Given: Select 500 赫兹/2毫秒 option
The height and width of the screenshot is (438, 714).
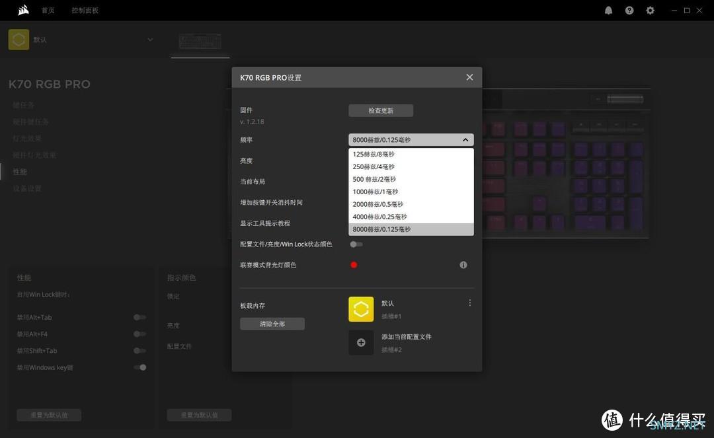Looking at the screenshot, I should click(x=411, y=179).
